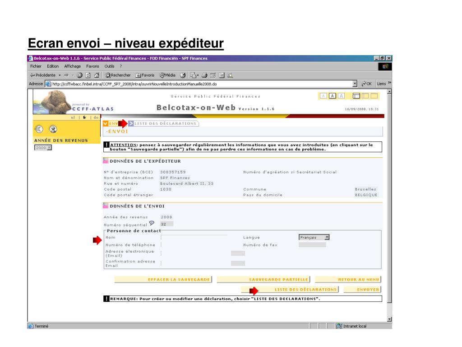The height and width of the screenshot is (347, 462).
Task: Click the Adresse électronique (Email) input field
Action: (x=194, y=253)
